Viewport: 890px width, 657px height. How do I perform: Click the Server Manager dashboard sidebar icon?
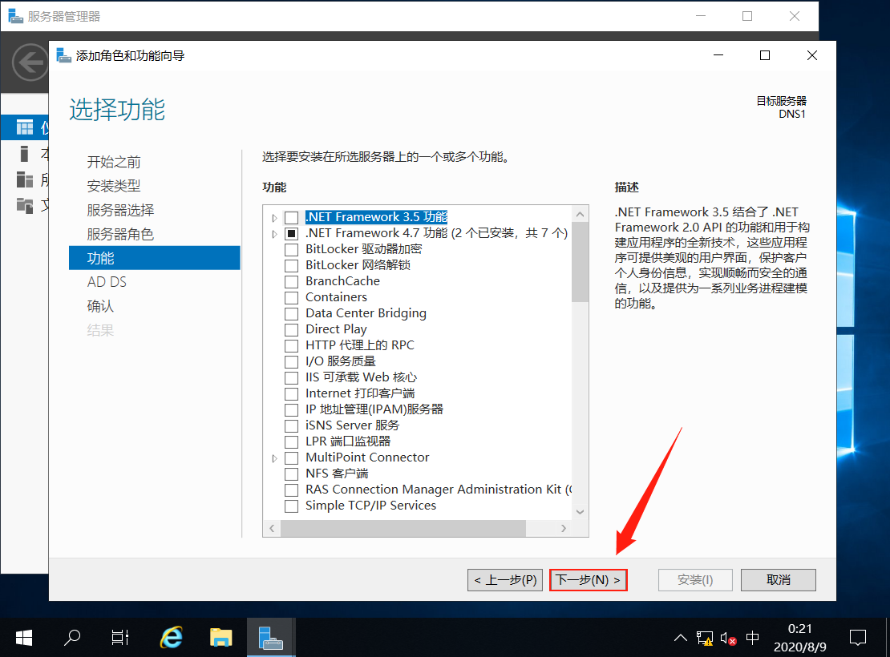pos(24,127)
